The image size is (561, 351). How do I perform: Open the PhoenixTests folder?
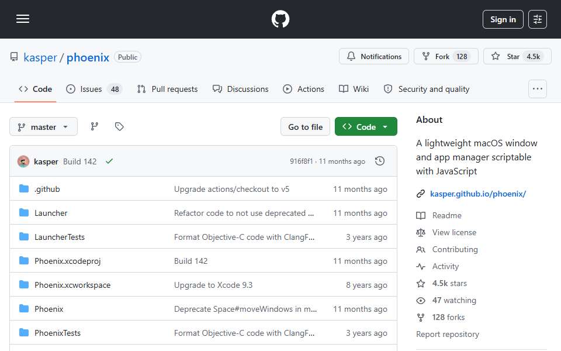click(x=58, y=333)
